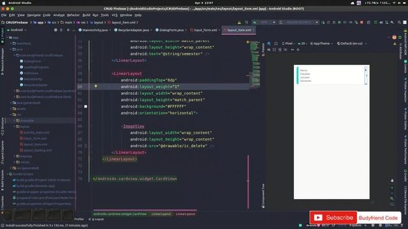Viewport: 408px width, 229px height.
Task: Open target device selector dropdown
Action: tap(298, 22)
